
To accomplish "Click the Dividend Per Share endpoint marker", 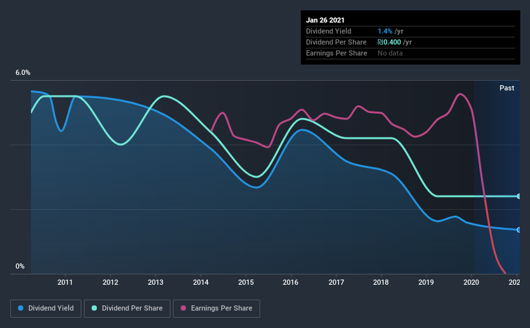I will [518, 196].
